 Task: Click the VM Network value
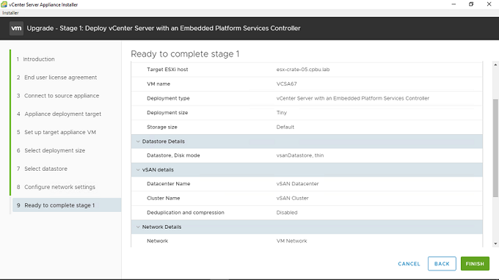point(291,241)
